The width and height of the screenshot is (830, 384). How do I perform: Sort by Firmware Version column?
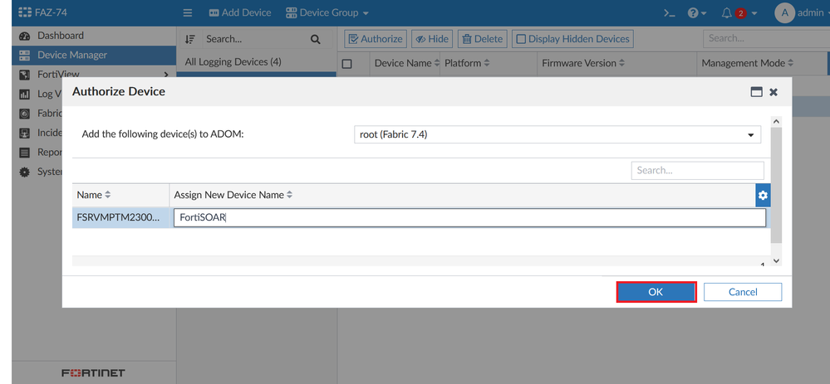(x=583, y=63)
